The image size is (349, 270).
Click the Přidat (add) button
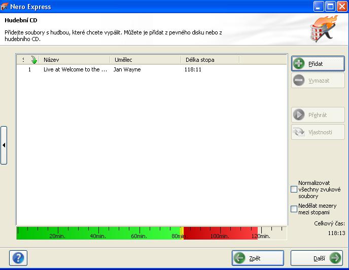[x=318, y=64]
